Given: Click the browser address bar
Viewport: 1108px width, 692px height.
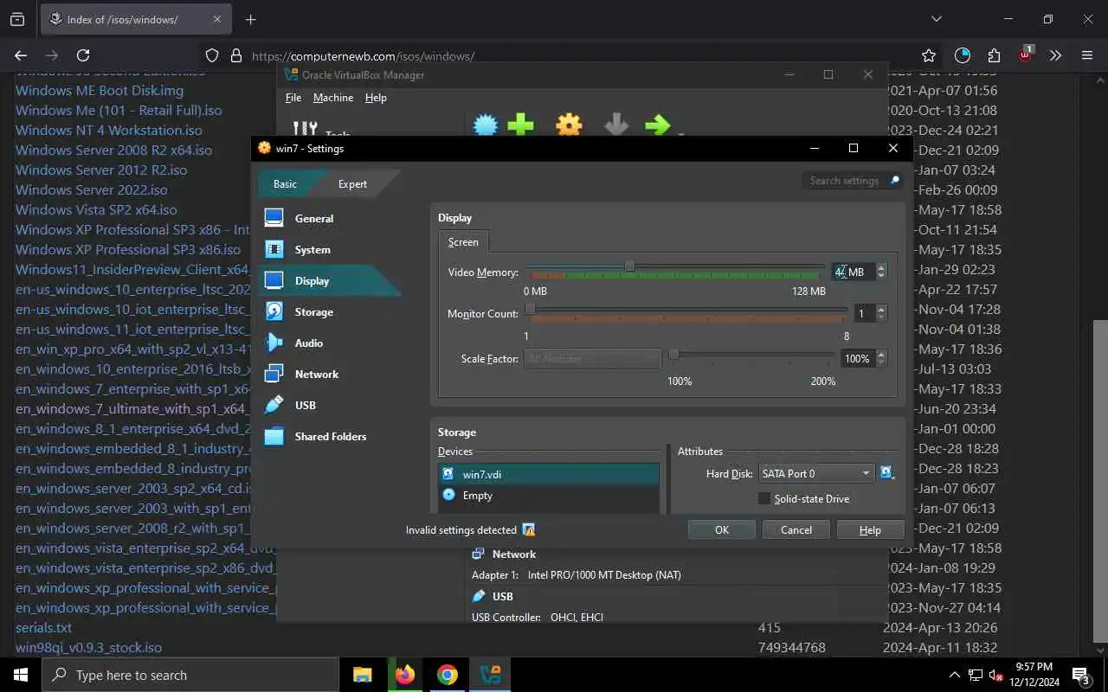Looking at the screenshot, I should click(x=554, y=55).
